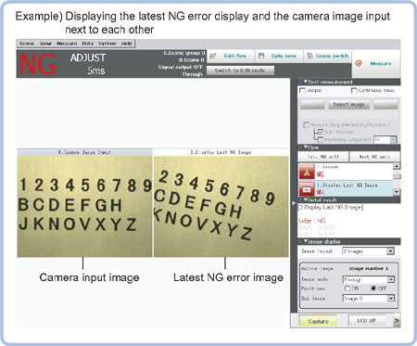The width and height of the screenshot is (417, 346).
Task: Enable the Continuous meas. checkbox
Action: 354,90
